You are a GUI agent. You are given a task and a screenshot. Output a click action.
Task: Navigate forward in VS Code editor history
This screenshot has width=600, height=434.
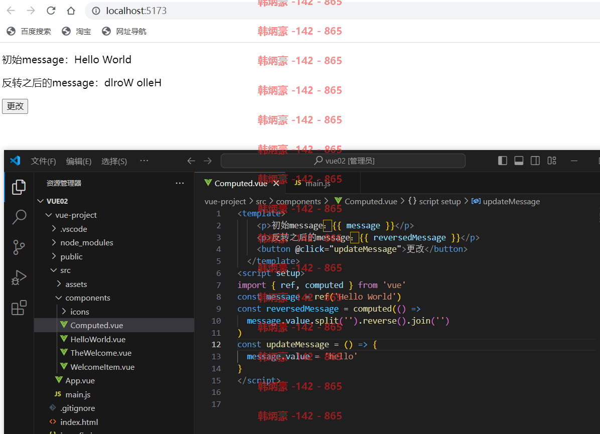208,161
